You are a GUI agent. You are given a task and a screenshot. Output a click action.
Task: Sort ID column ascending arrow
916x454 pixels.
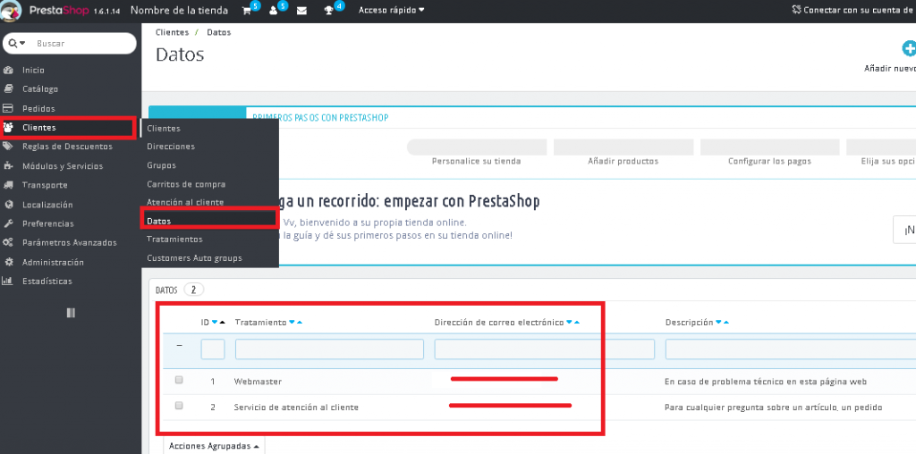pos(222,322)
